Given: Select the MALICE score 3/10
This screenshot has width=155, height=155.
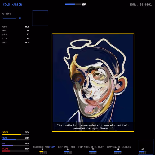Looking at the screenshot, I should [27, 149].
